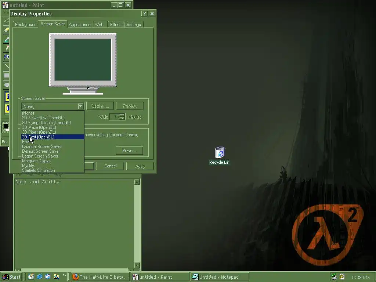
Task: Choose Mystify from the list
Action: click(53, 166)
